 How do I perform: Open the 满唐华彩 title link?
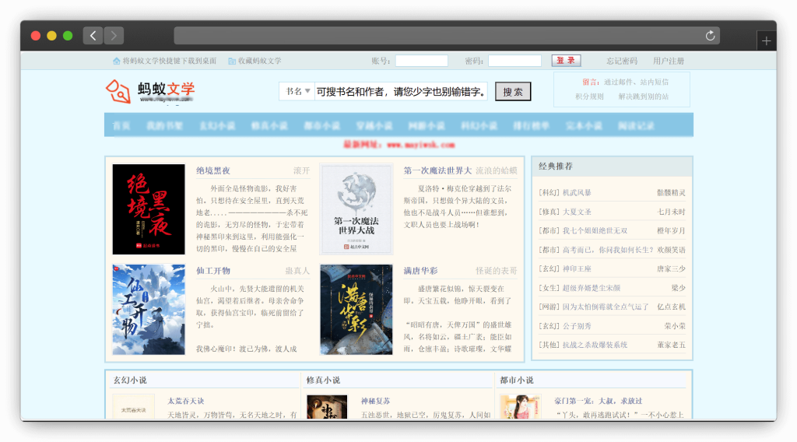coord(420,271)
